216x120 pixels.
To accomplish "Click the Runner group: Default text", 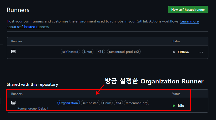I will point(33,108).
